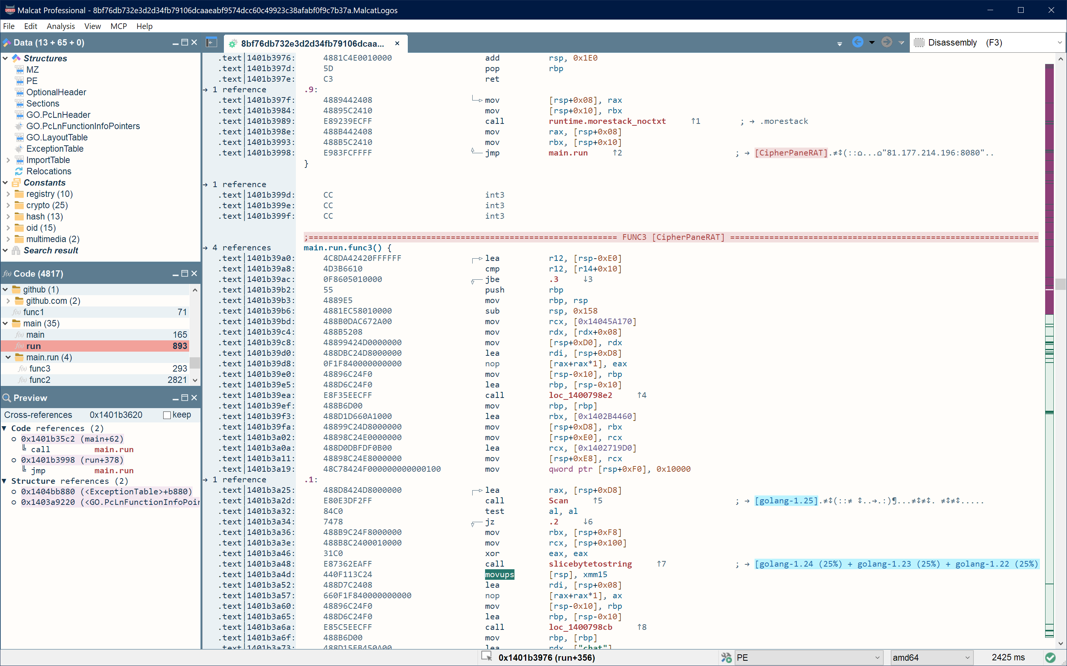Image resolution: width=1067 pixels, height=666 pixels.
Task: Open the MCP menu
Action: tap(118, 26)
